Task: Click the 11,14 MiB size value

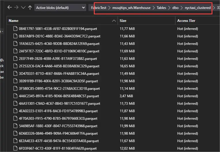Action: tap(127, 88)
